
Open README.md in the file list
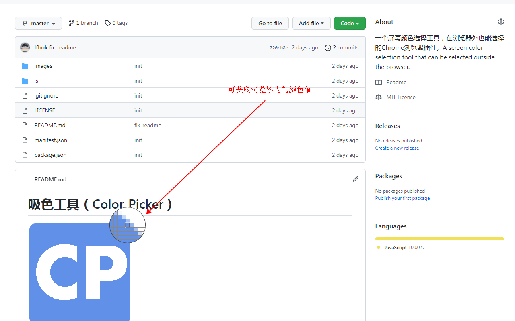(50, 125)
